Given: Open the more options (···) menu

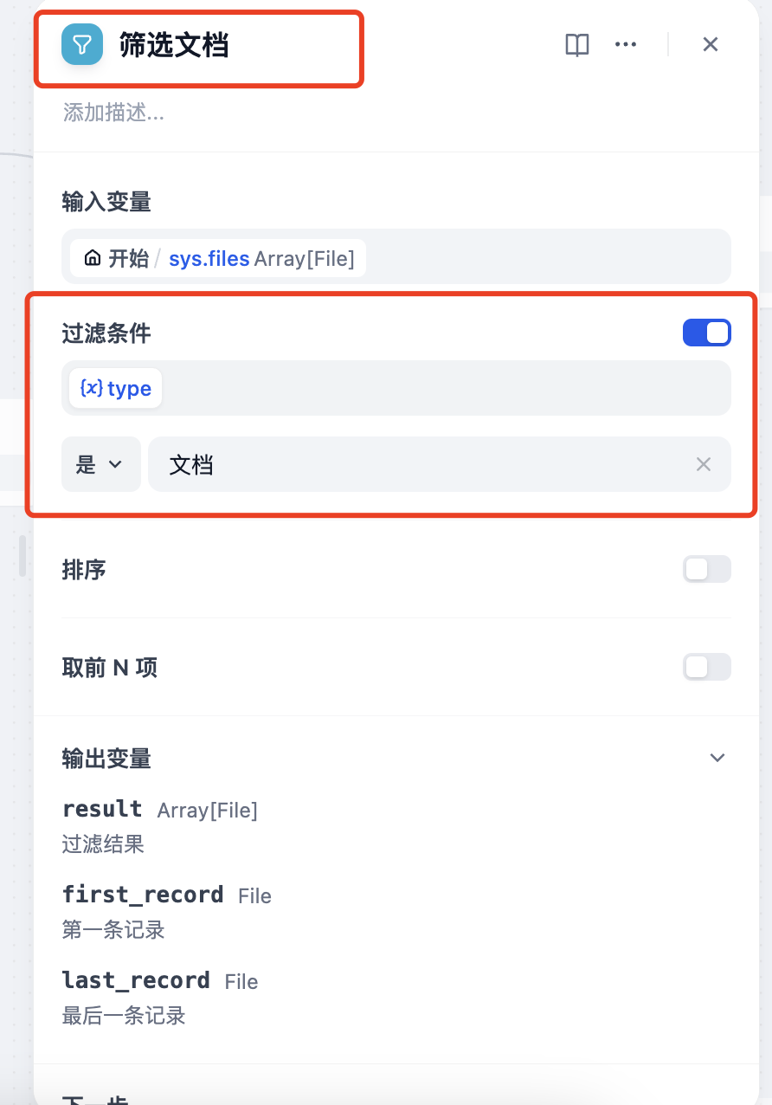Looking at the screenshot, I should (625, 44).
